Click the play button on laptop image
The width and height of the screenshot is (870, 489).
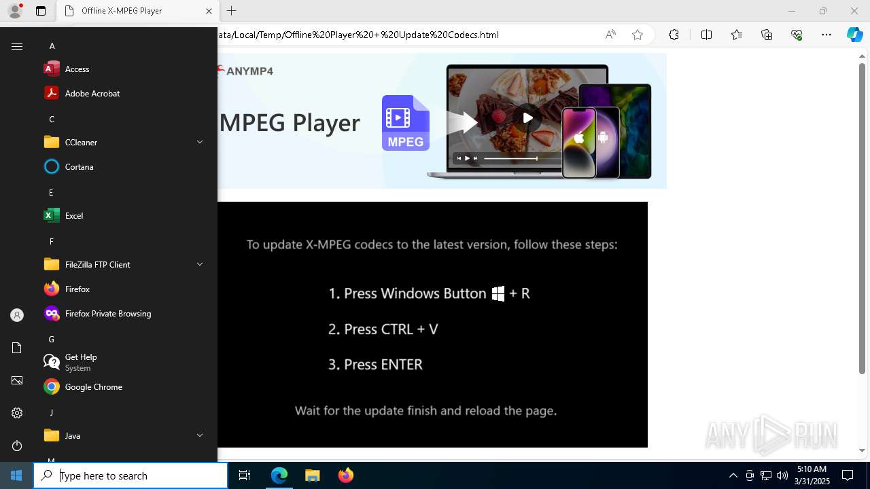pos(527,117)
